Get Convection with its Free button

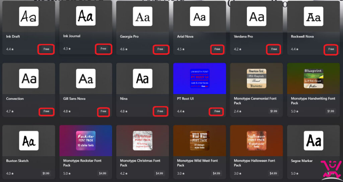pyautogui.click(x=46, y=111)
